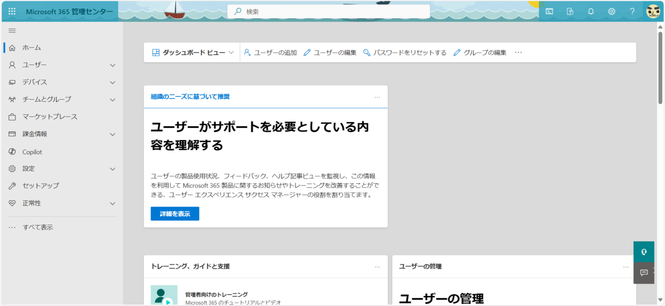Open header settings gear icon

point(612,11)
